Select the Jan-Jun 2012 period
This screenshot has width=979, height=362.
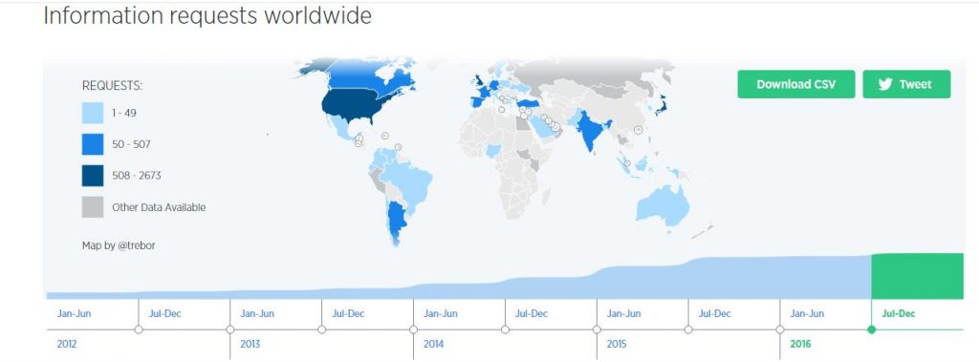coord(75,313)
